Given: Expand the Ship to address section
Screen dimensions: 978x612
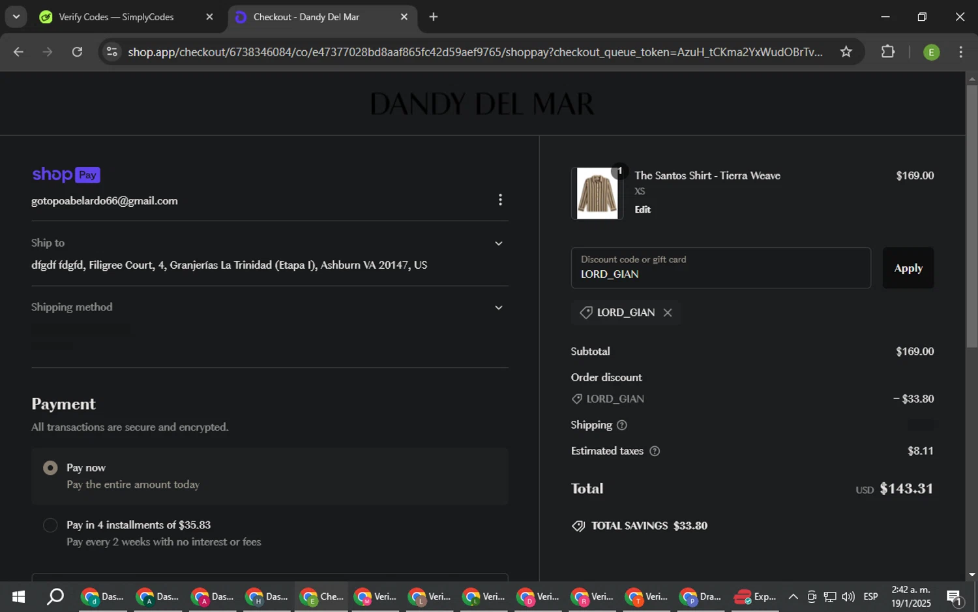Looking at the screenshot, I should [498, 243].
